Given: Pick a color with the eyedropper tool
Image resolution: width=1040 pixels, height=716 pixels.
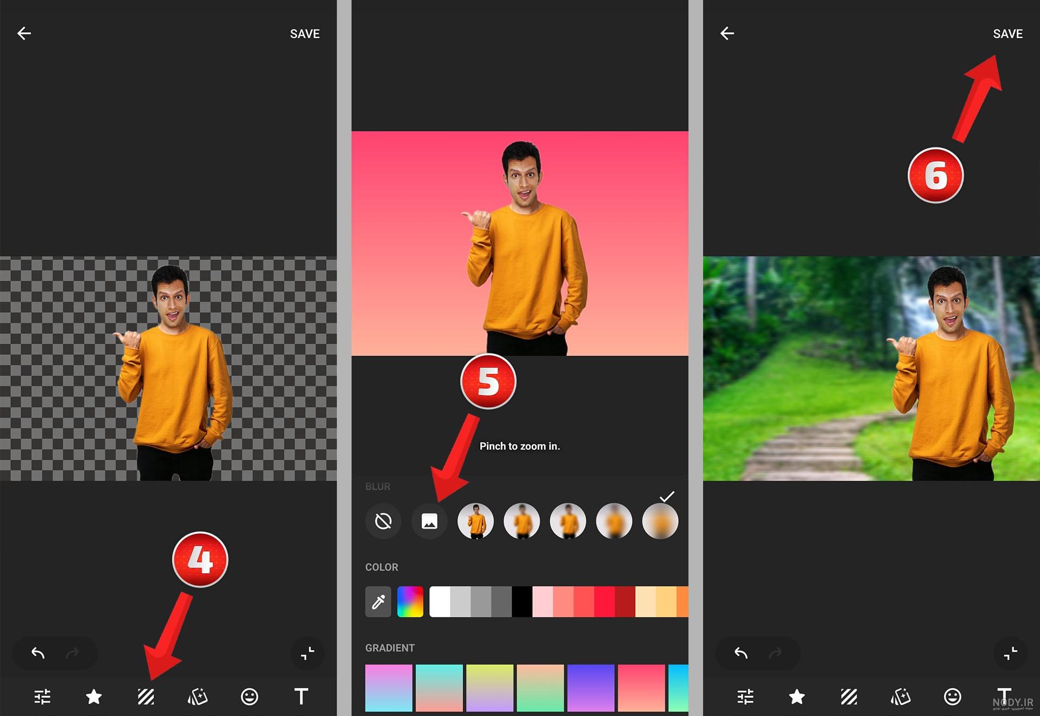Looking at the screenshot, I should 378,601.
